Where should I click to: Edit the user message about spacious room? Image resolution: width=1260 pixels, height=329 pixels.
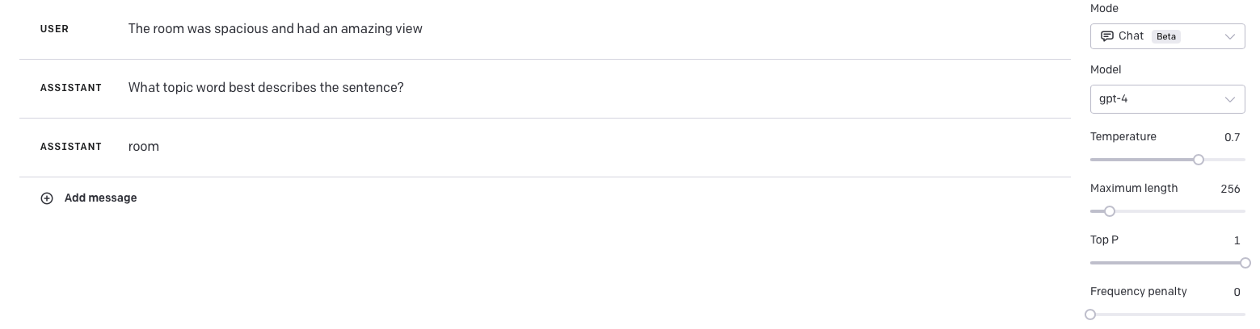pyautogui.click(x=276, y=29)
